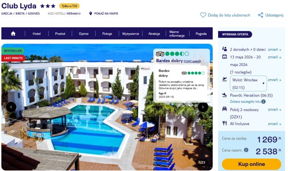Show previous photo with left arrow
The height and width of the screenshot is (171, 288).
(11, 107)
